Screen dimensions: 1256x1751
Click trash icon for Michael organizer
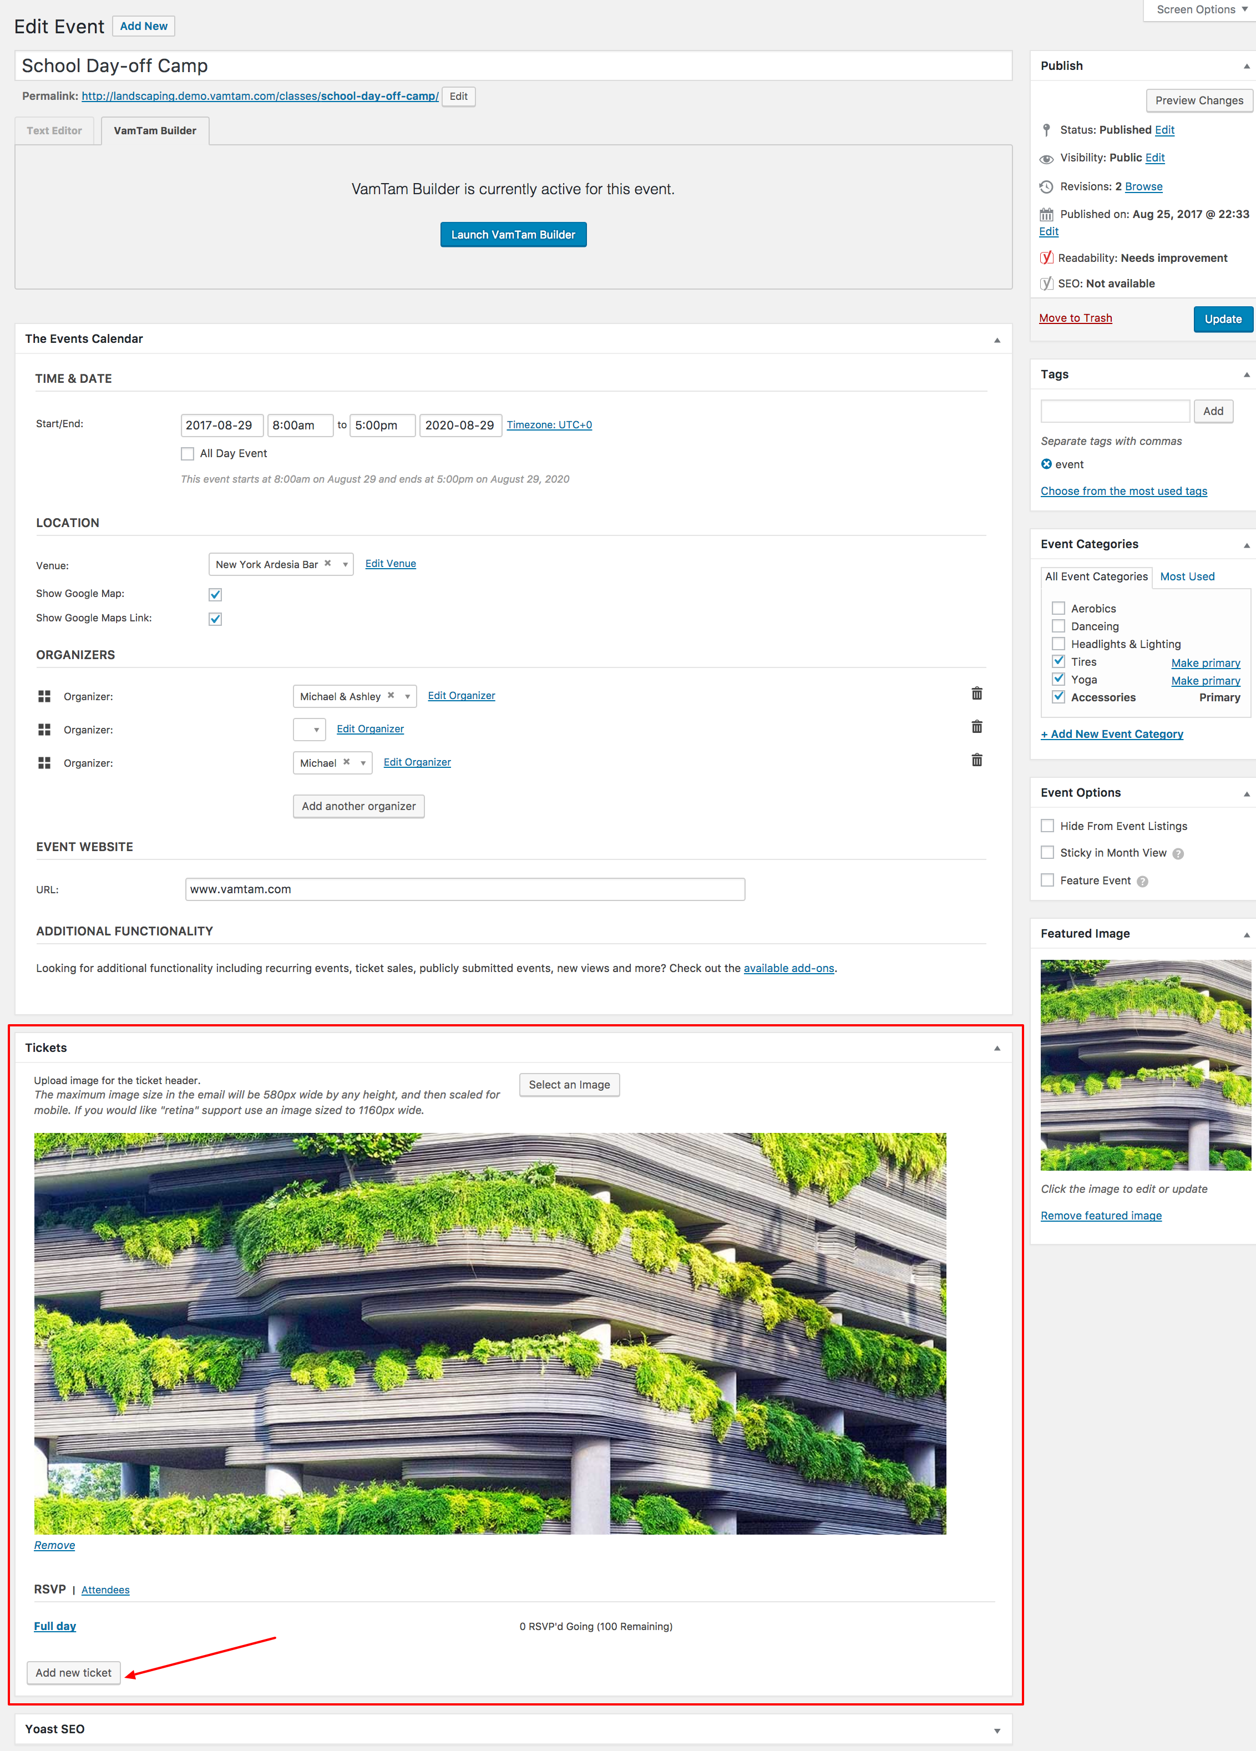coord(976,760)
